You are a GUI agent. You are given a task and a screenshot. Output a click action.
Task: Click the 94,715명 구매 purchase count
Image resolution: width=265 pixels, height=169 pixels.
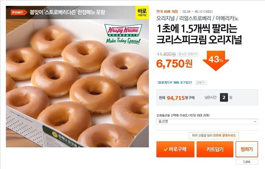181,98
